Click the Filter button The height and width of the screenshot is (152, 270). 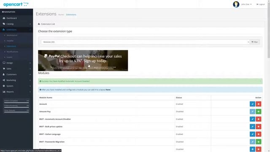255,42
